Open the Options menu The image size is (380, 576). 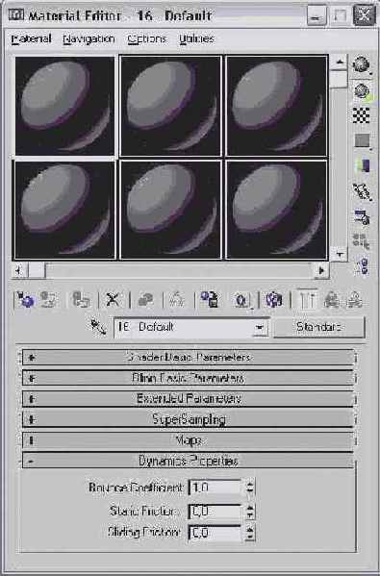coord(146,38)
